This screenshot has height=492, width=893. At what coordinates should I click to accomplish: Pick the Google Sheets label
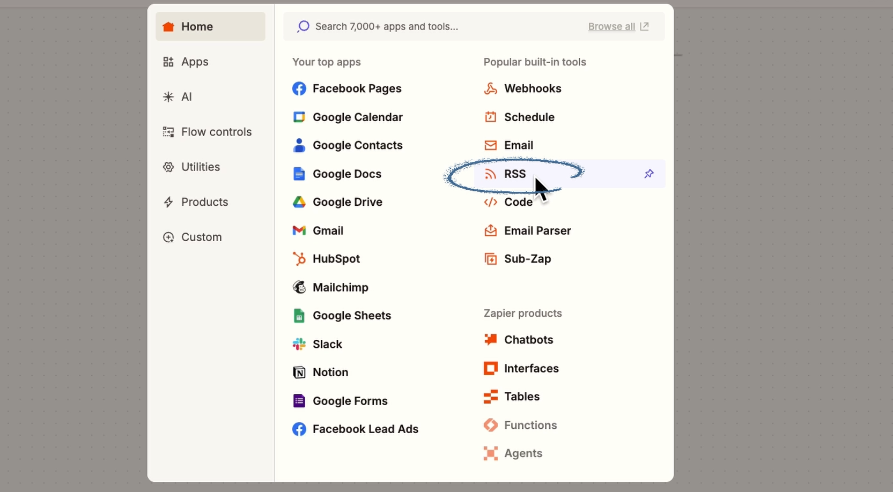pos(352,316)
